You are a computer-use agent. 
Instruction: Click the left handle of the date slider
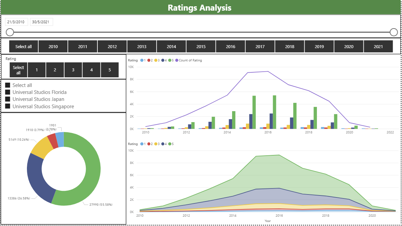point(10,32)
